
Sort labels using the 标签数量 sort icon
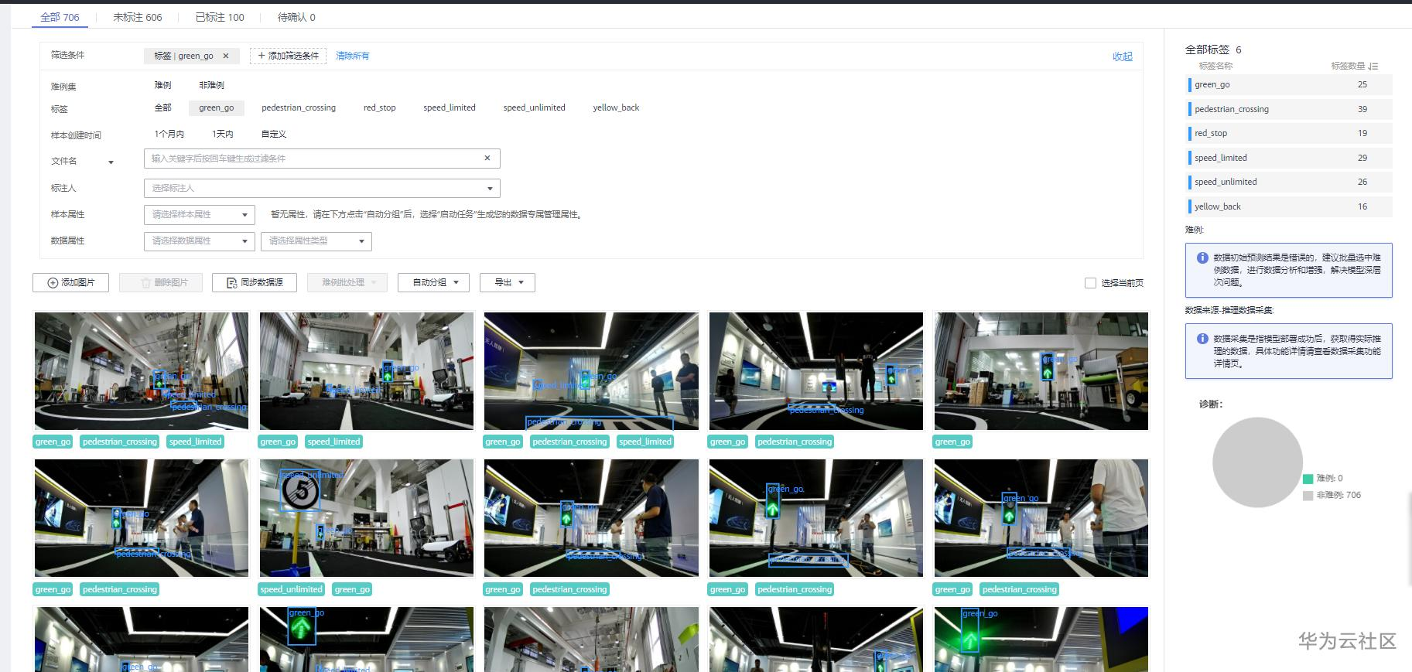pyautogui.click(x=1373, y=67)
